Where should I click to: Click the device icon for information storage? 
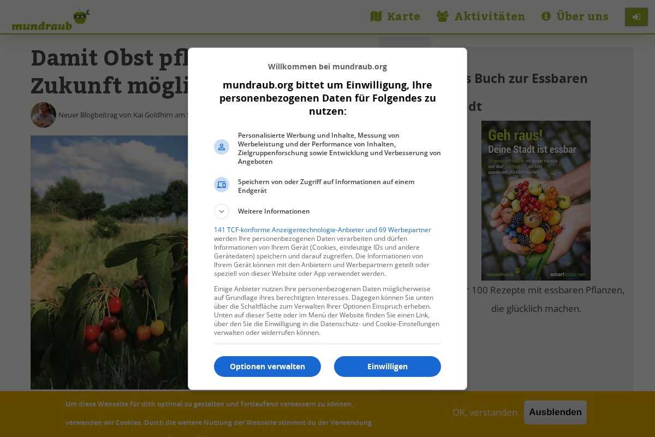pos(222,185)
